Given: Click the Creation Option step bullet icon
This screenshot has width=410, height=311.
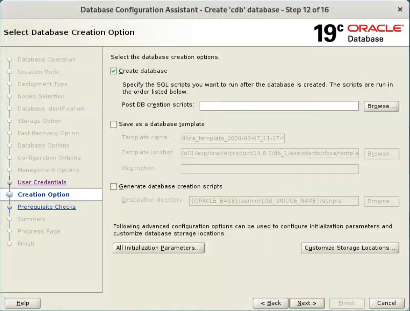Looking at the screenshot, I should [x=10, y=195].
